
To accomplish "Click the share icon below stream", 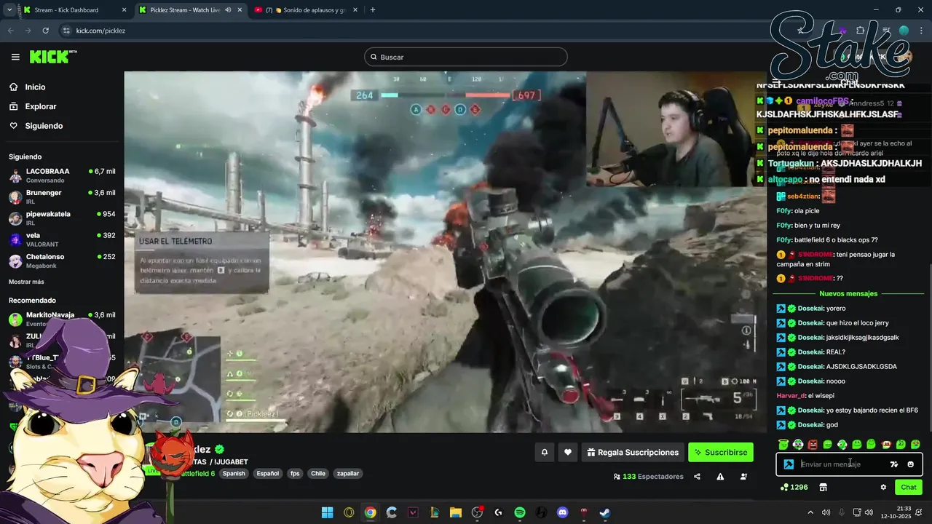I will 697,477.
